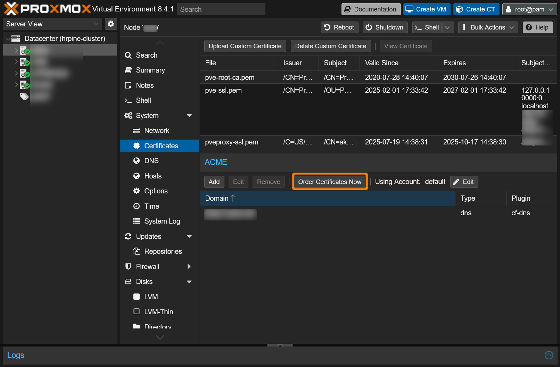Open the root@pam account dropdown
560x367 pixels.
point(529,9)
